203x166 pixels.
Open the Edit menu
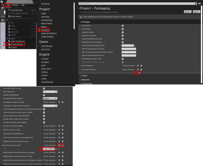pyautogui.click(x=8, y=5)
